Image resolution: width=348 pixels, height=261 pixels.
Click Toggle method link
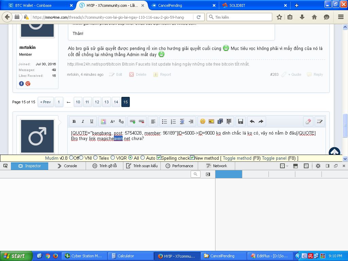coord(237,158)
